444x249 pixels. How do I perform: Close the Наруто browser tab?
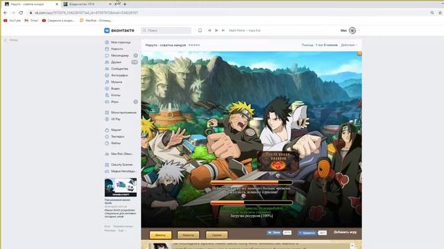point(57,4)
